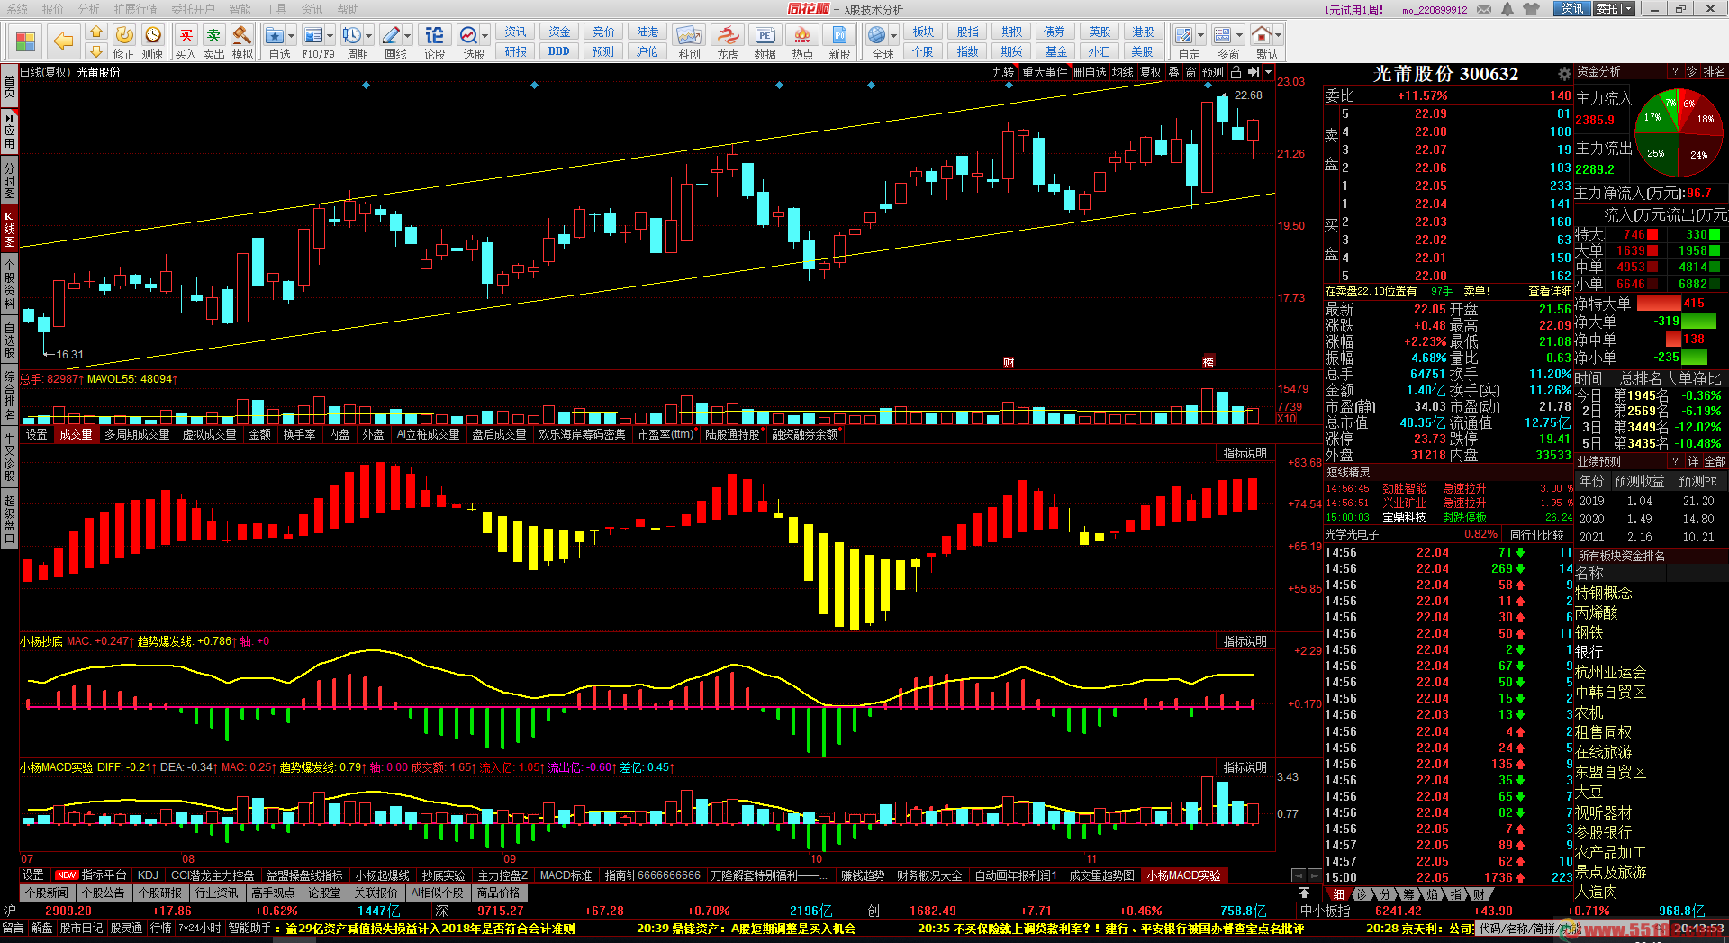Open 自选 favorites folder icon
This screenshot has width=1729, height=943.
[276, 35]
